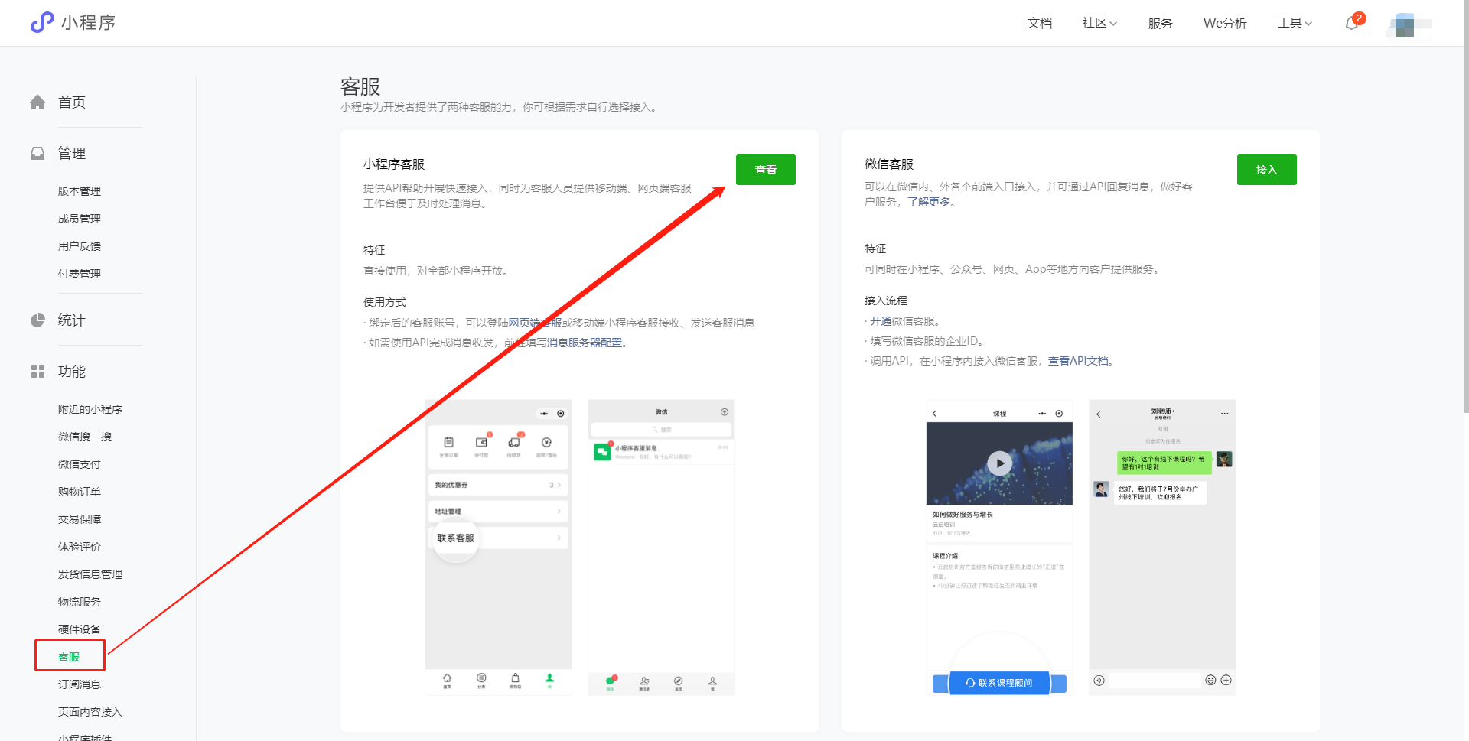This screenshot has height=741, width=1469.
Task: Open the 消息服务器配置 link
Action: point(584,343)
